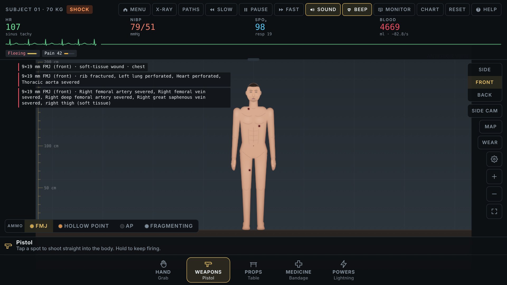
Task: Open the Side Cam view
Action: click(485, 111)
